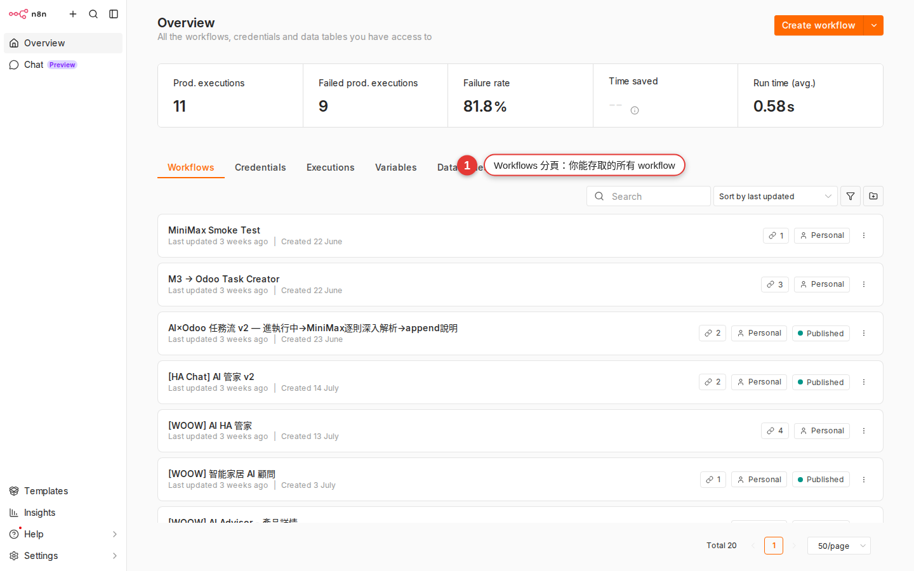This screenshot has height=571, width=914.
Task: Collapse the sidebar with the panel icon
Action: click(114, 14)
